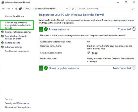Image resolution: width=138 pixels, height=112 pixels.
Task: Open Turn Windows Defender Firewall on or off
Action: tap(16, 37)
